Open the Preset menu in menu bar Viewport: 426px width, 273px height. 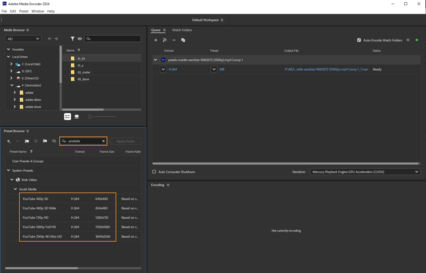pos(24,11)
